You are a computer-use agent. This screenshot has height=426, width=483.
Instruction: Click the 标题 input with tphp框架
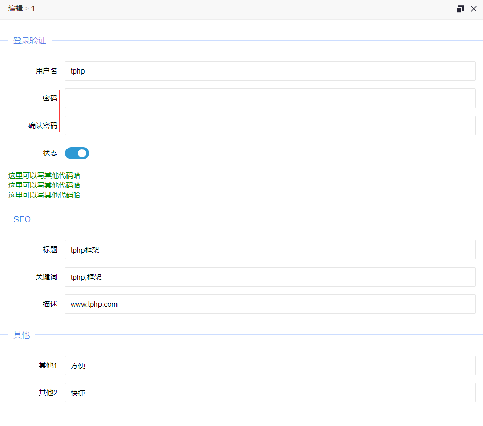coord(270,250)
